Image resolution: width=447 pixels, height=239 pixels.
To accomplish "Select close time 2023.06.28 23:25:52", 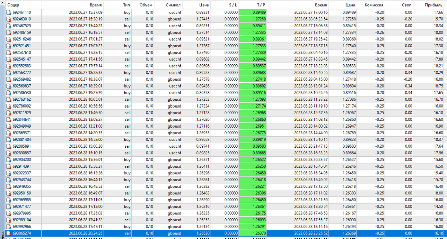I will click(311, 233).
